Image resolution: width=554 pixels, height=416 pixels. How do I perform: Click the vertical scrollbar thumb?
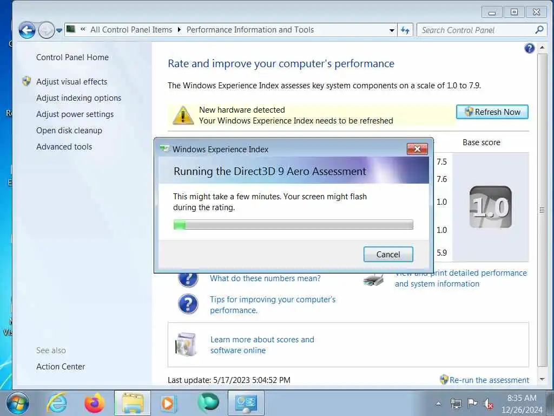click(x=542, y=210)
